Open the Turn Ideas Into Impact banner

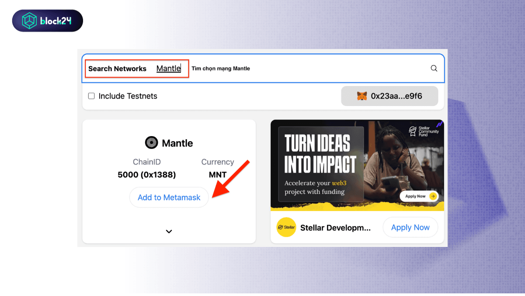(357, 165)
